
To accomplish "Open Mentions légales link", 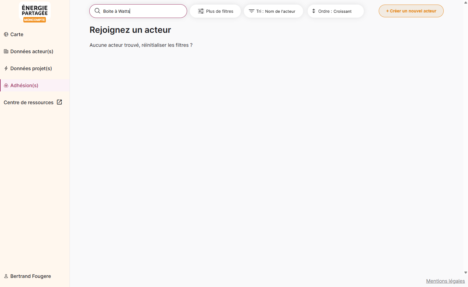I will 446,281.
